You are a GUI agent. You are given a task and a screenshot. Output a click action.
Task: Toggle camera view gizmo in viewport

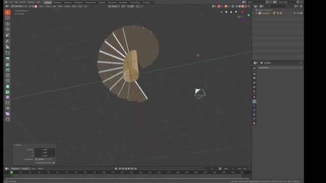tap(226, 12)
